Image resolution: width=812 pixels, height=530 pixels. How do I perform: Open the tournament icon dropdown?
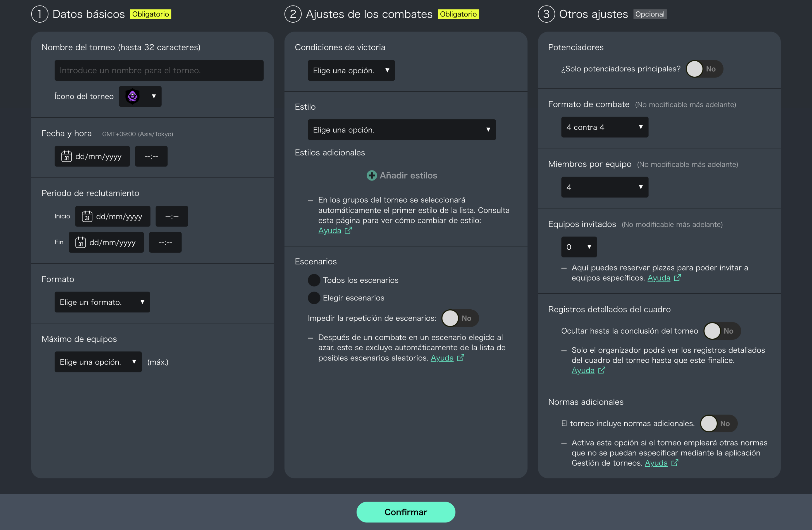coord(140,96)
